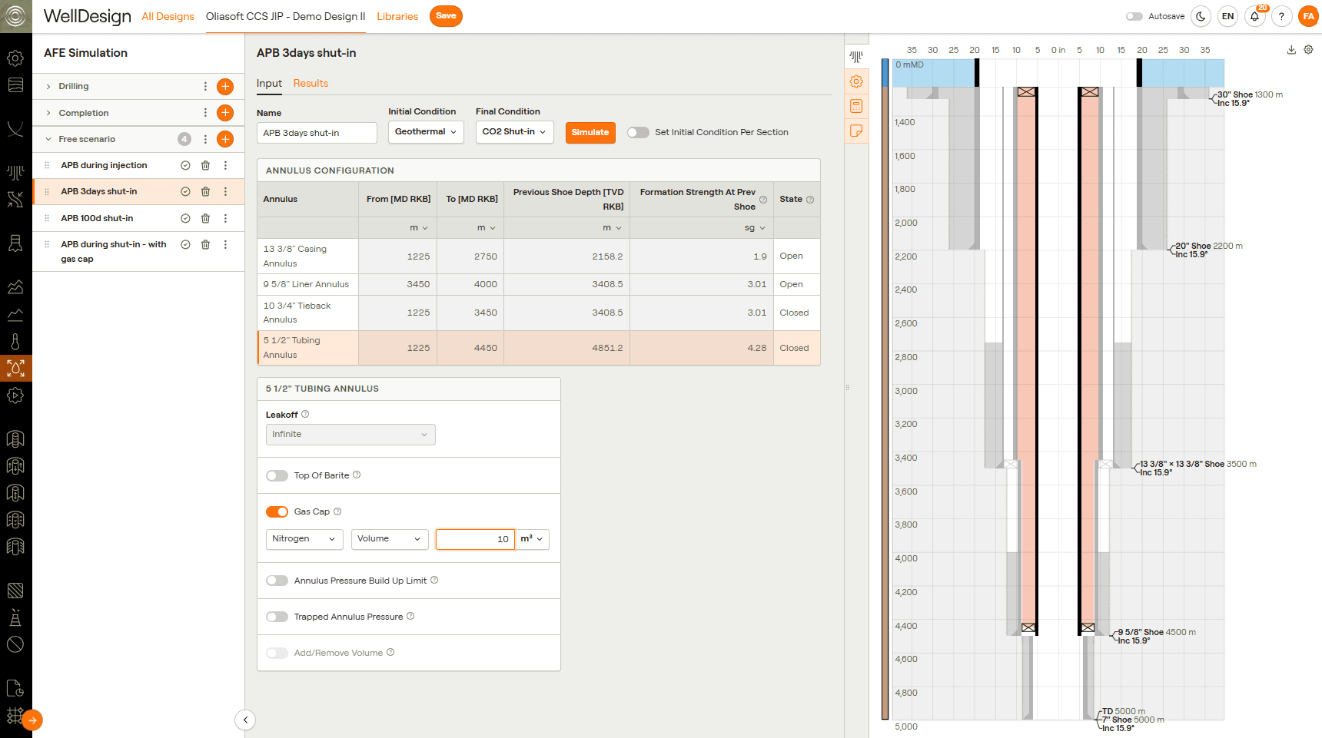Image resolution: width=1322 pixels, height=738 pixels.
Task: Collapse the Free scenario section
Action: pyautogui.click(x=48, y=139)
